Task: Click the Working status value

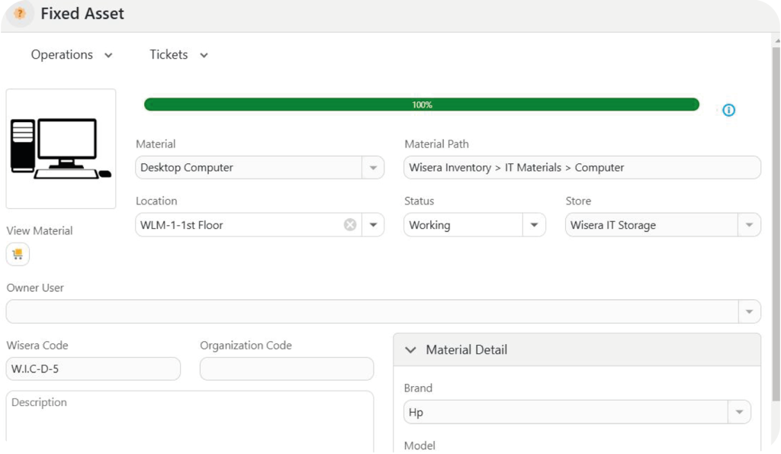Action: 429,225
